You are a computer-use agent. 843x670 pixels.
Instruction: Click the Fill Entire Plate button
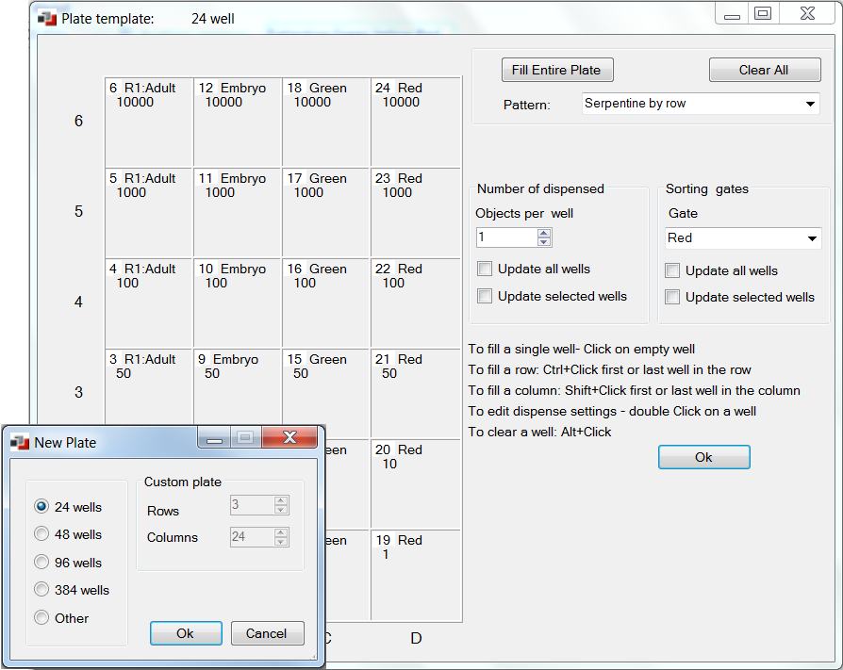click(556, 70)
